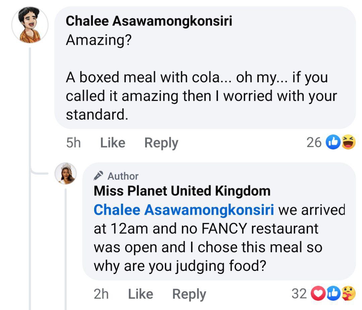This screenshot has height=310, width=362.
Task: Reply to Miss Planet United Kingdom's comment
Action: pos(189,294)
